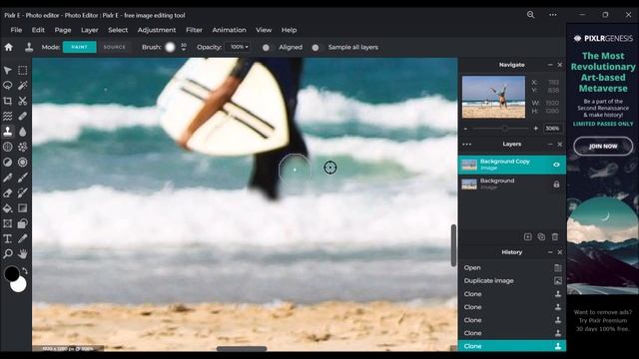
Task: Select the Shape tool
Action: 22,223
